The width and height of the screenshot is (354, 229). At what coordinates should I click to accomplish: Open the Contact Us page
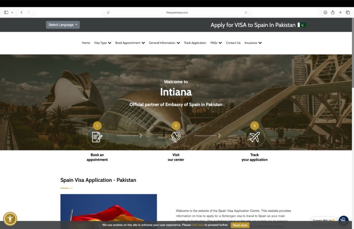click(233, 43)
